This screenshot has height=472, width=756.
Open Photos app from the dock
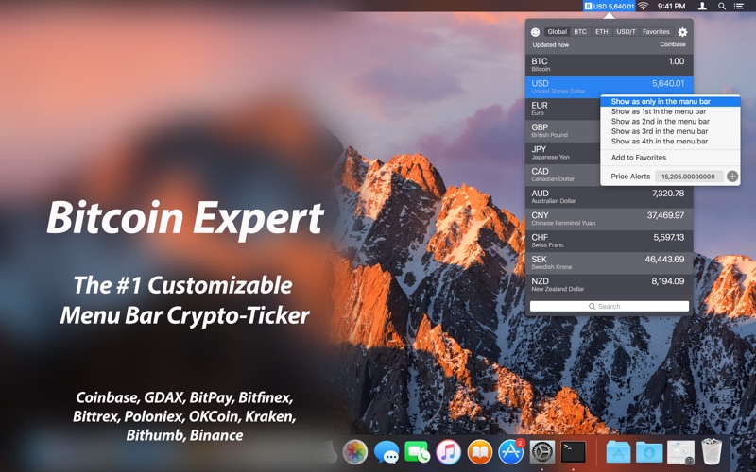tap(355, 452)
